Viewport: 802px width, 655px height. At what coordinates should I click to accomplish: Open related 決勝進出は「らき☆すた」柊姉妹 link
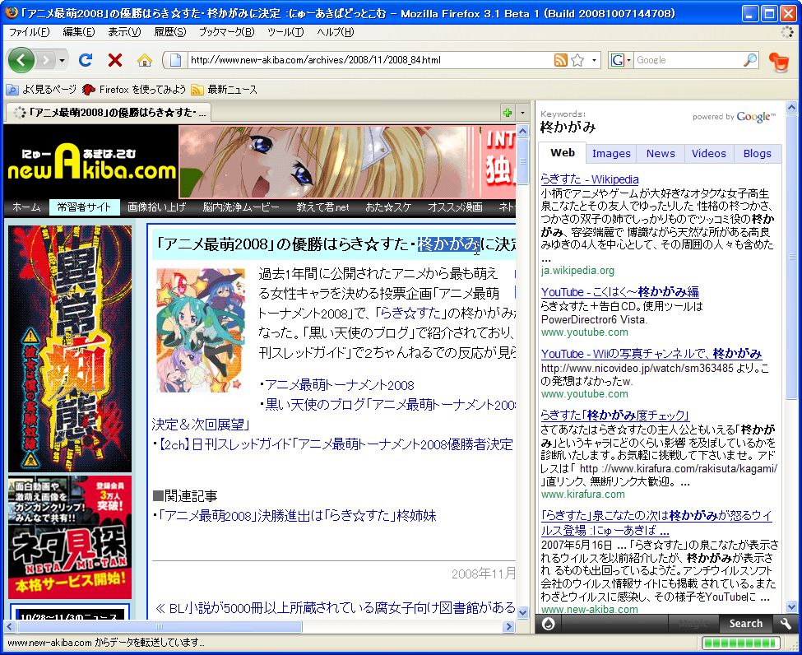click(297, 515)
